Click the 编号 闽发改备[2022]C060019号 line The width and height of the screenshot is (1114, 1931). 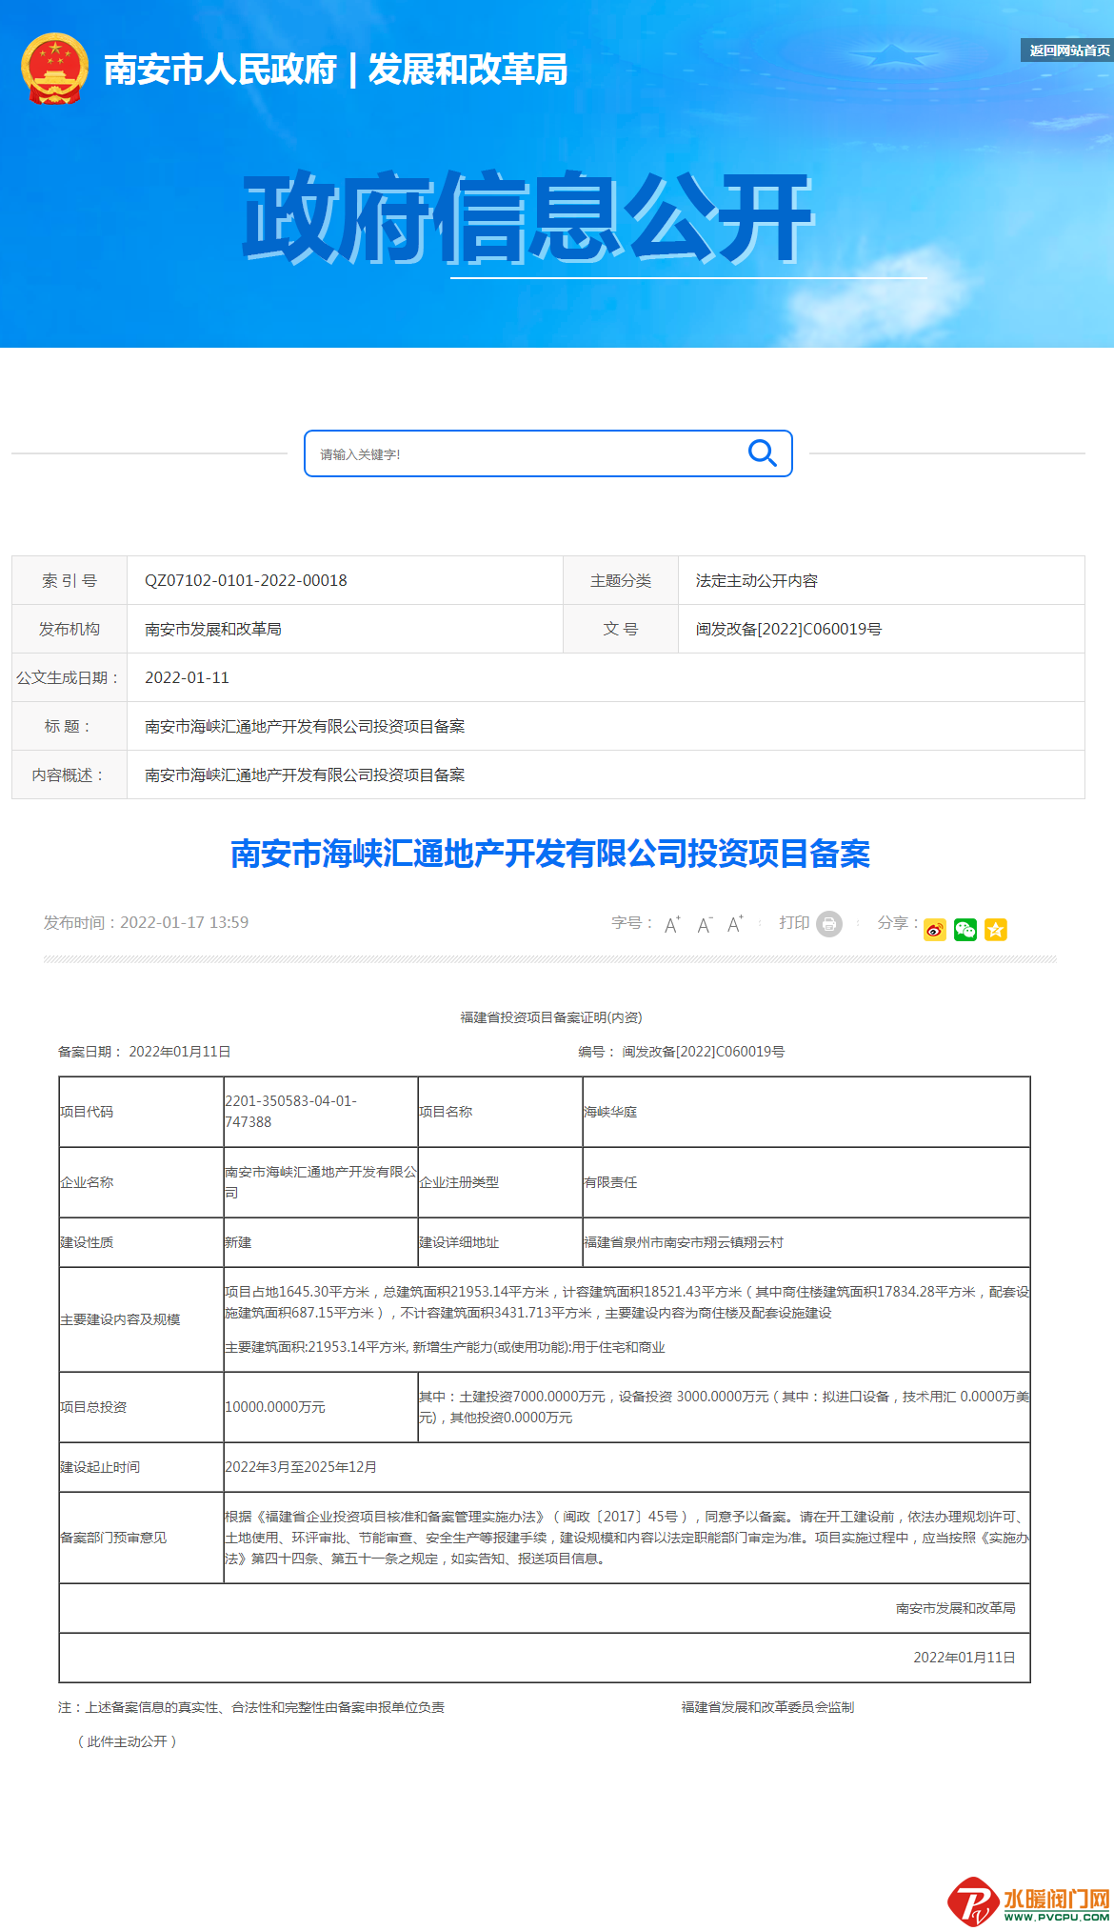tap(682, 1052)
